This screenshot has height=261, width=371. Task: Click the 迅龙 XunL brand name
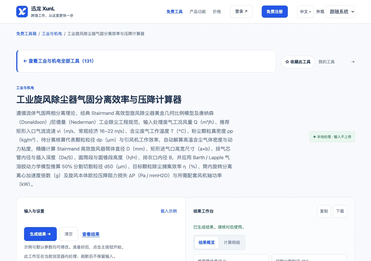[43, 9]
